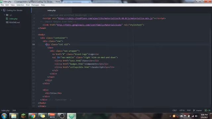Click the div class="row" line
This screenshot has height=119, width=212.
[53, 41]
